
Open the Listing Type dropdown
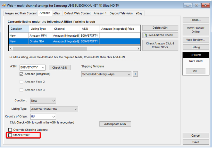(x=76, y=109)
